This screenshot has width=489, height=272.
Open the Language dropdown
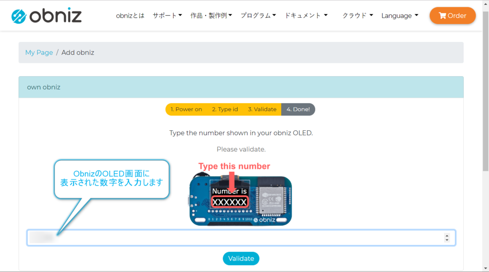click(x=400, y=16)
